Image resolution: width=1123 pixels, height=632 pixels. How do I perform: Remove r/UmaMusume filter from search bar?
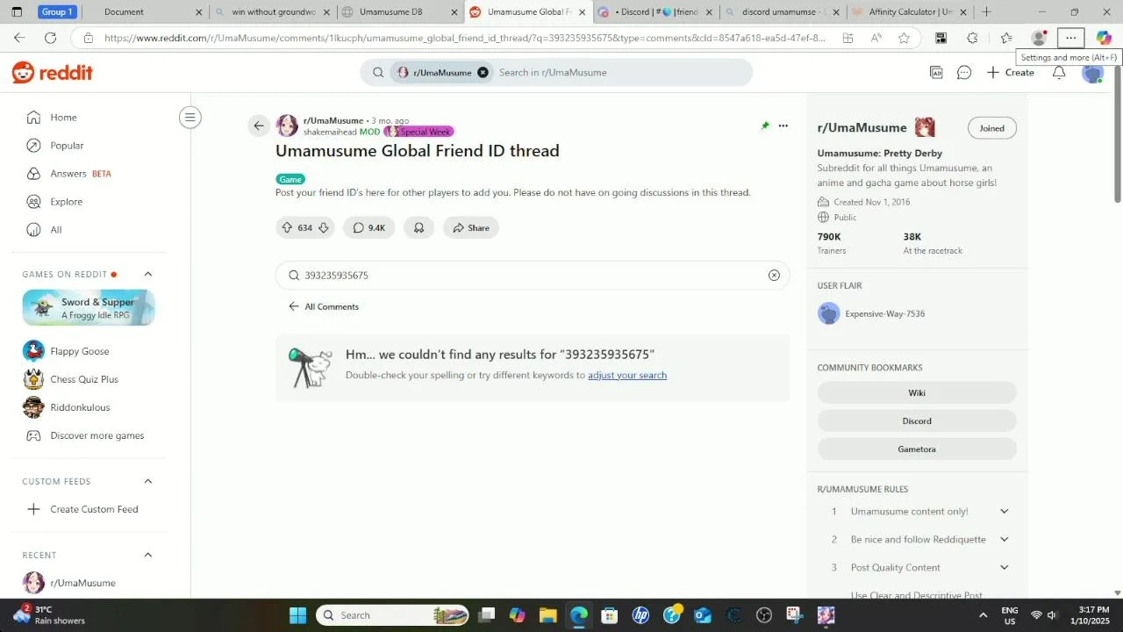(483, 73)
